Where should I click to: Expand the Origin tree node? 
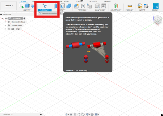5,29
